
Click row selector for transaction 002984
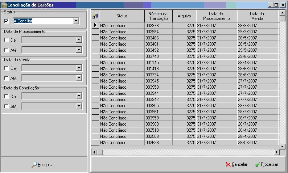[x=95, y=32]
